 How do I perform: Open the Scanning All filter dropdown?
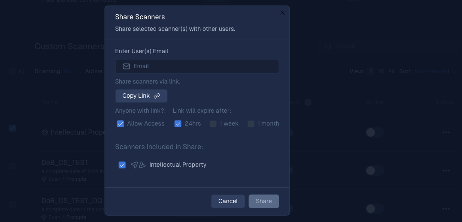(71, 71)
